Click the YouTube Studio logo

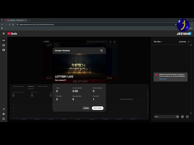[12, 34]
